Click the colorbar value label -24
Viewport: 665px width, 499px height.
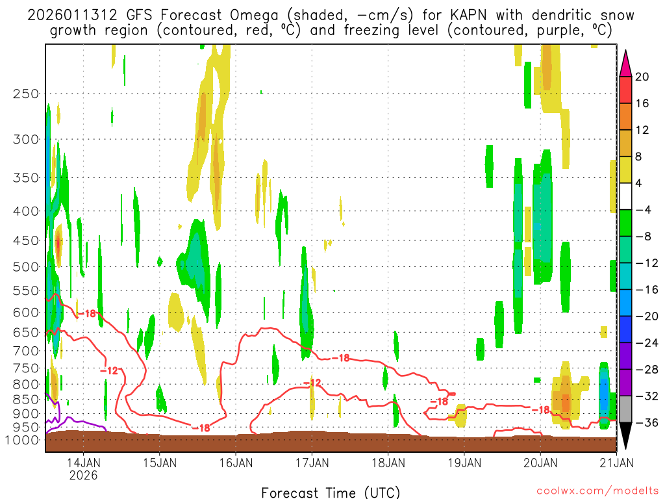pos(647,343)
